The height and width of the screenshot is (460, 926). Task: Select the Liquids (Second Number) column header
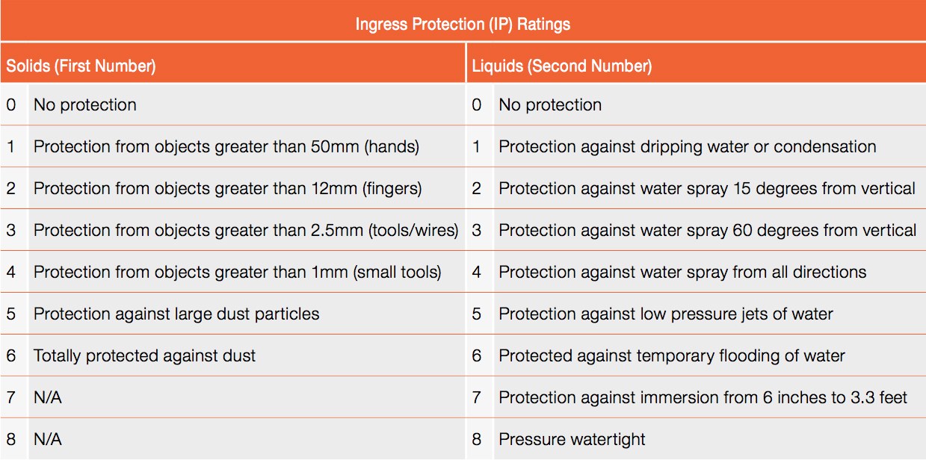[562, 66]
